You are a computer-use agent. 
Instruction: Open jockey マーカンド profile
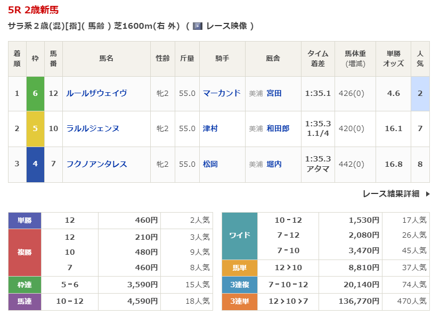tap(222, 93)
